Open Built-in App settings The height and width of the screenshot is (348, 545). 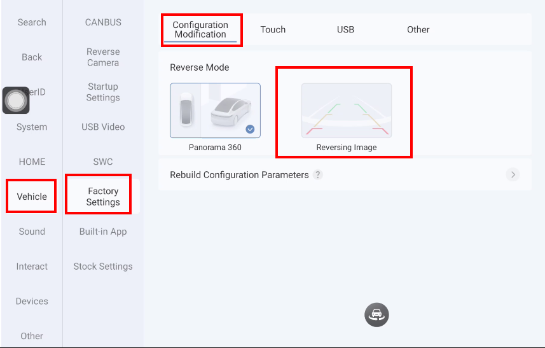coord(103,232)
